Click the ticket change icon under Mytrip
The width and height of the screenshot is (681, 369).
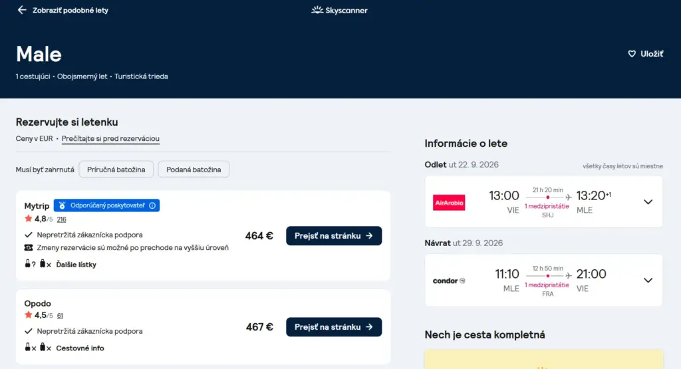(x=28, y=247)
